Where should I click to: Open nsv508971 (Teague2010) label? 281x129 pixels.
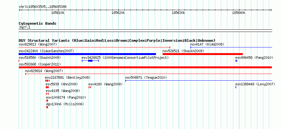click(x=146, y=77)
